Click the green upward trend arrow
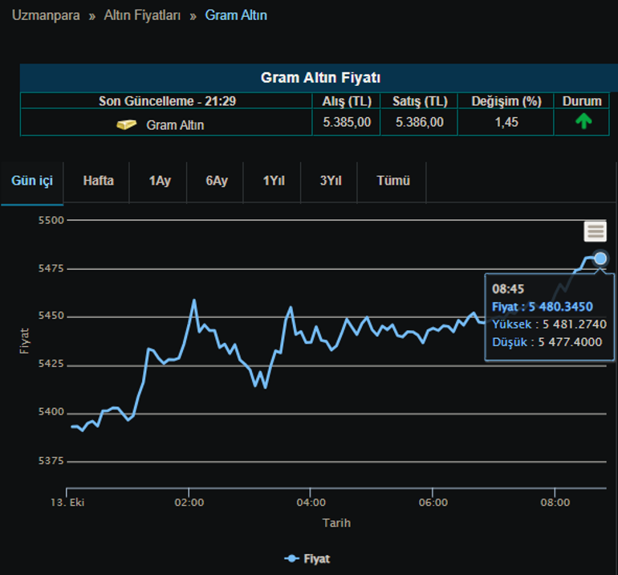618x575 pixels. pos(583,122)
